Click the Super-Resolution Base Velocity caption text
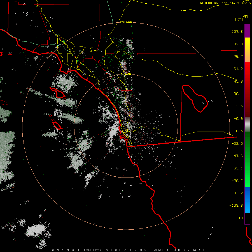This screenshot has height=252, width=252. coord(88,250)
